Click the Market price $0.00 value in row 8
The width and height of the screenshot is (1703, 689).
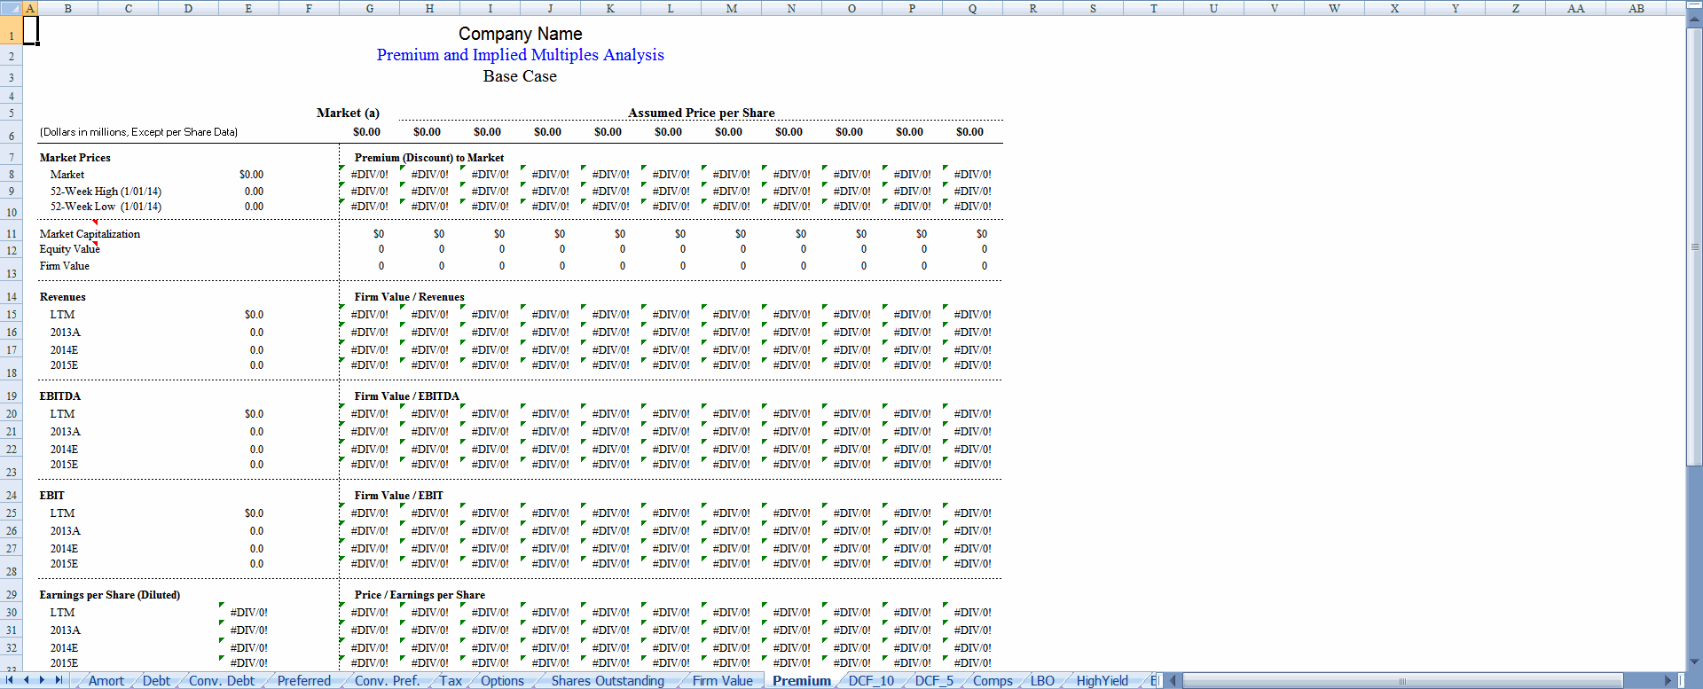(251, 175)
